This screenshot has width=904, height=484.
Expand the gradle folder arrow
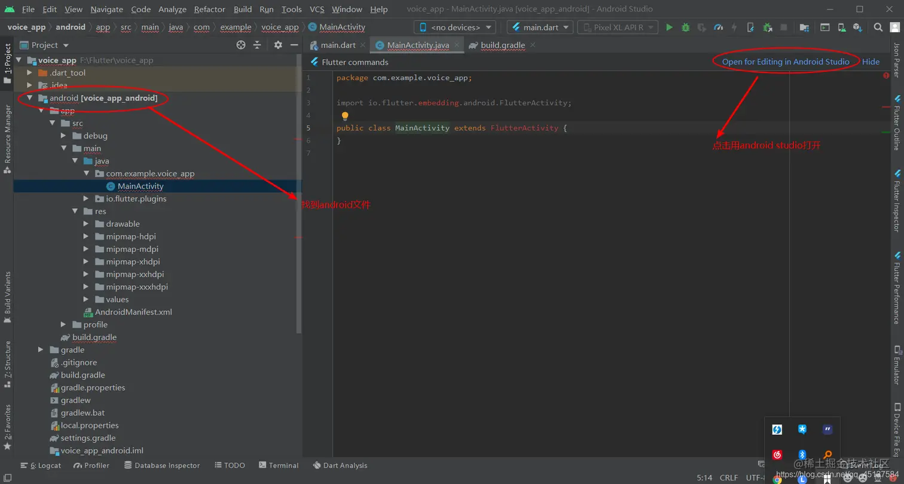41,349
